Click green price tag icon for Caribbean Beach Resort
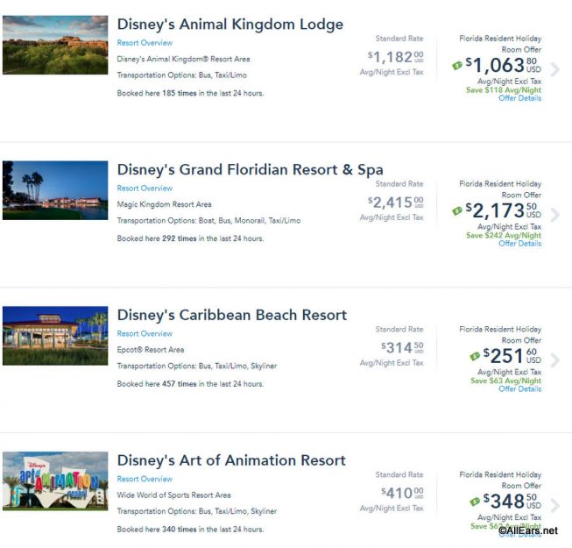The height and width of the screenshot is (548, 572). 475,356
